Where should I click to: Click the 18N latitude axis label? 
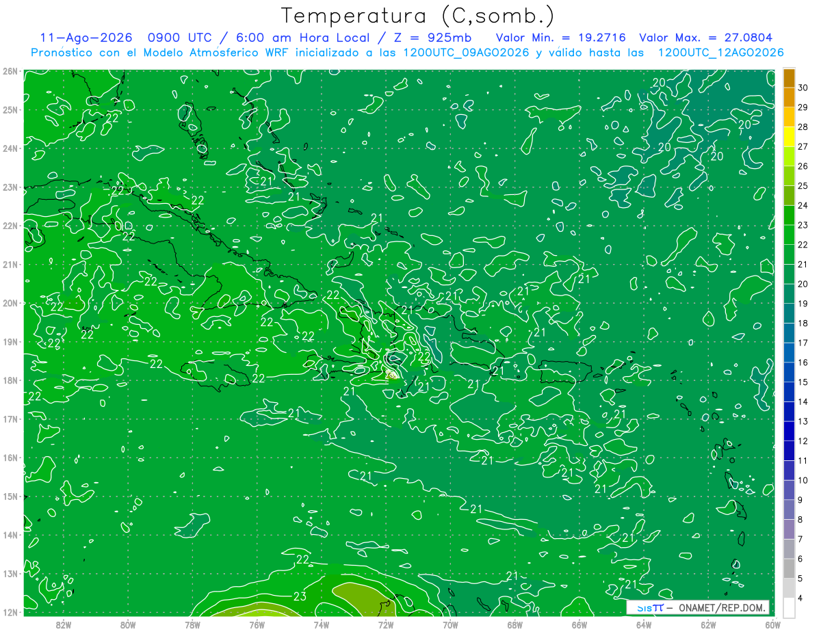10,380
